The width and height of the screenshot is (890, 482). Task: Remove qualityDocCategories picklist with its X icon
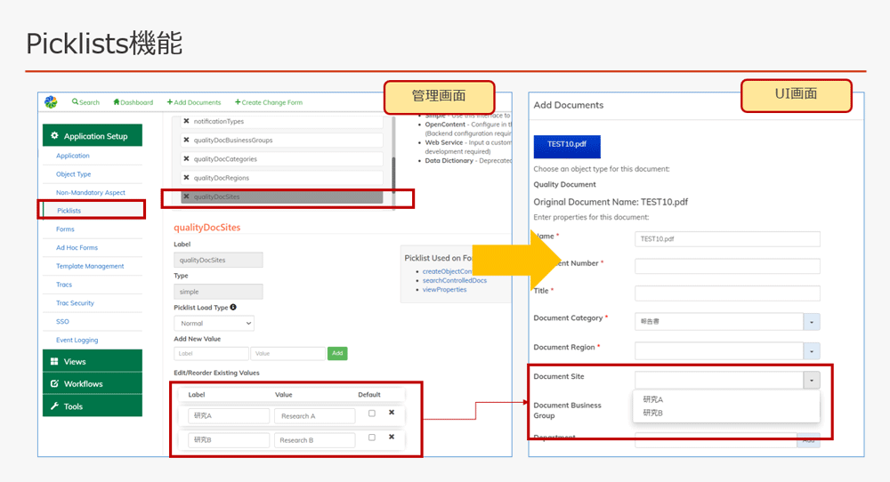[186, 159]
